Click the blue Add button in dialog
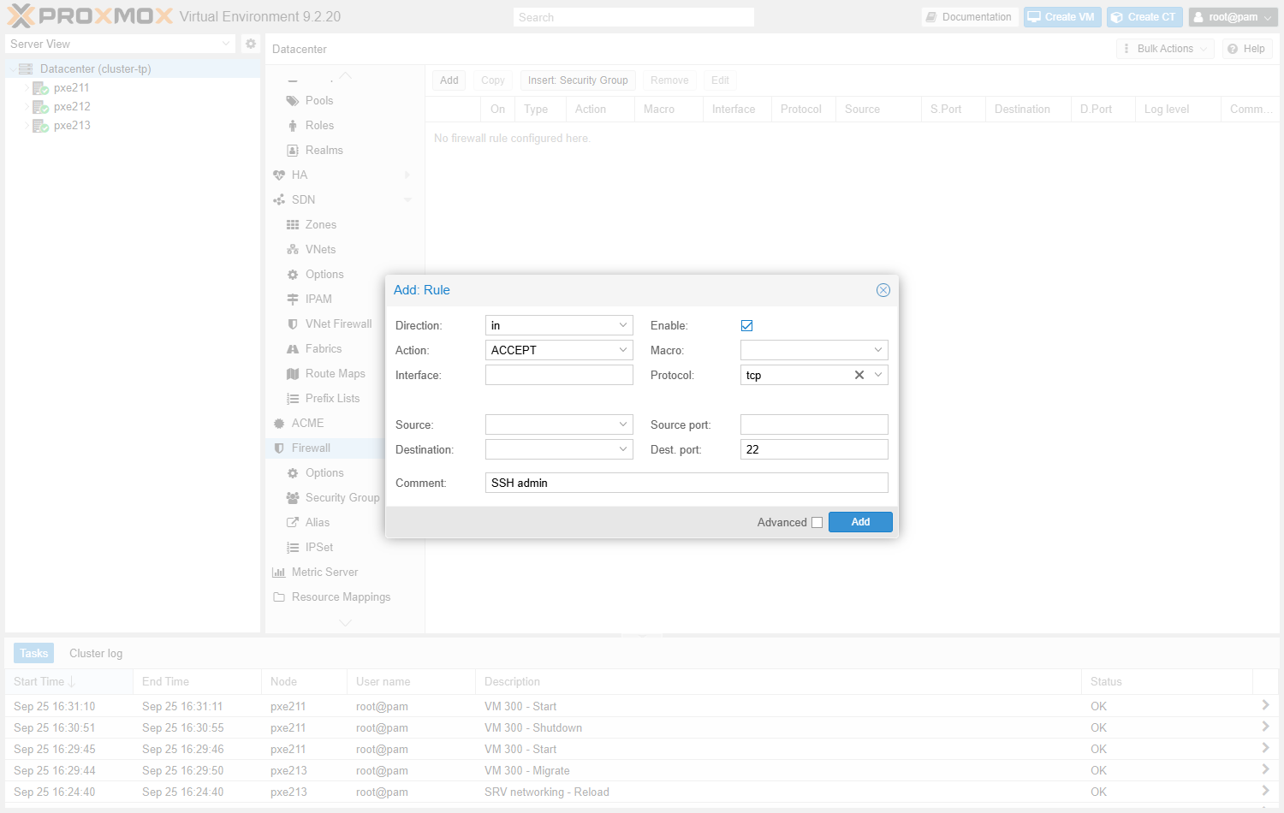Screen dimensions: 1284x813 [x=860, y=522]
